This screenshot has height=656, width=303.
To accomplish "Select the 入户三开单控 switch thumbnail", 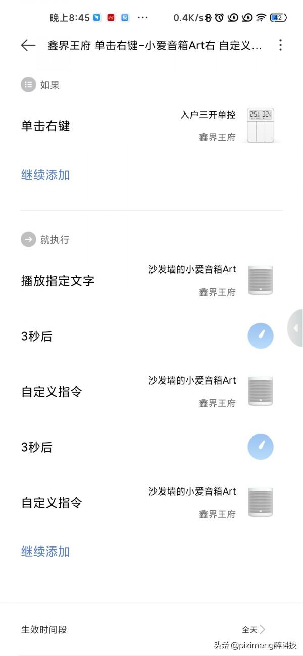I will click(x=261, y=125).
